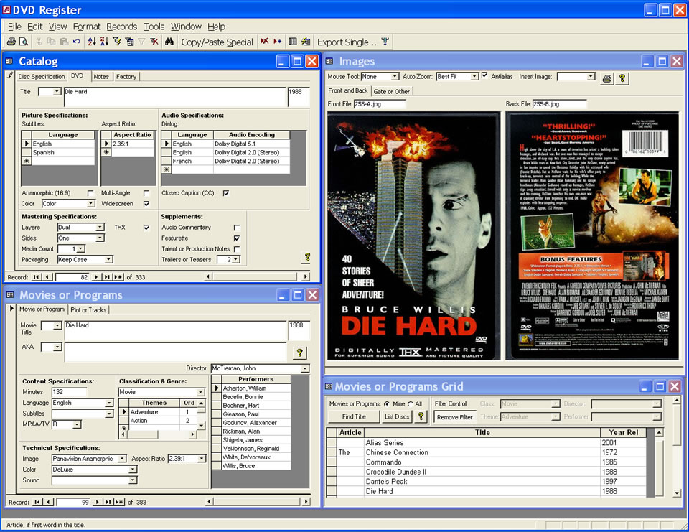
Task: Open the Director dropdown for McTiernan, John
Action: tap(305, 368)
